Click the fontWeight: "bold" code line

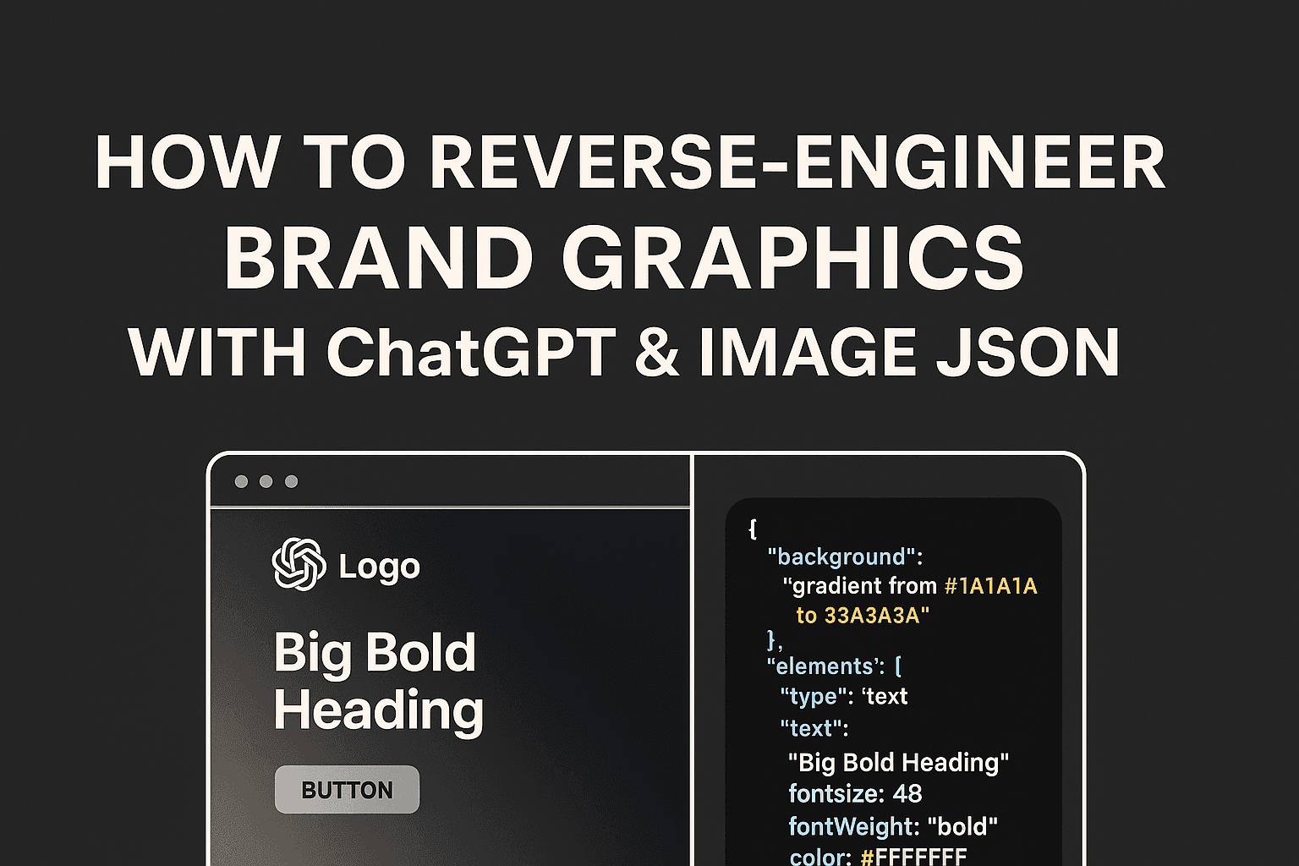tap(893, 825)
